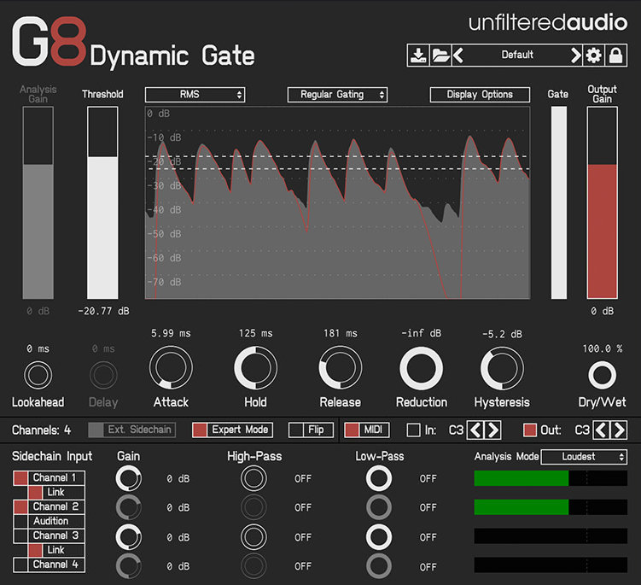The image size is (641, 585).
Task: Click the -5.2 dB hysteresis value
Action: [x=502, y=334]
